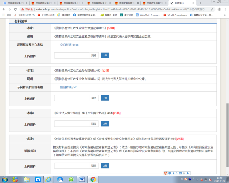
Task: Bookmark this page with the star icon
Action: pos(212,9)
